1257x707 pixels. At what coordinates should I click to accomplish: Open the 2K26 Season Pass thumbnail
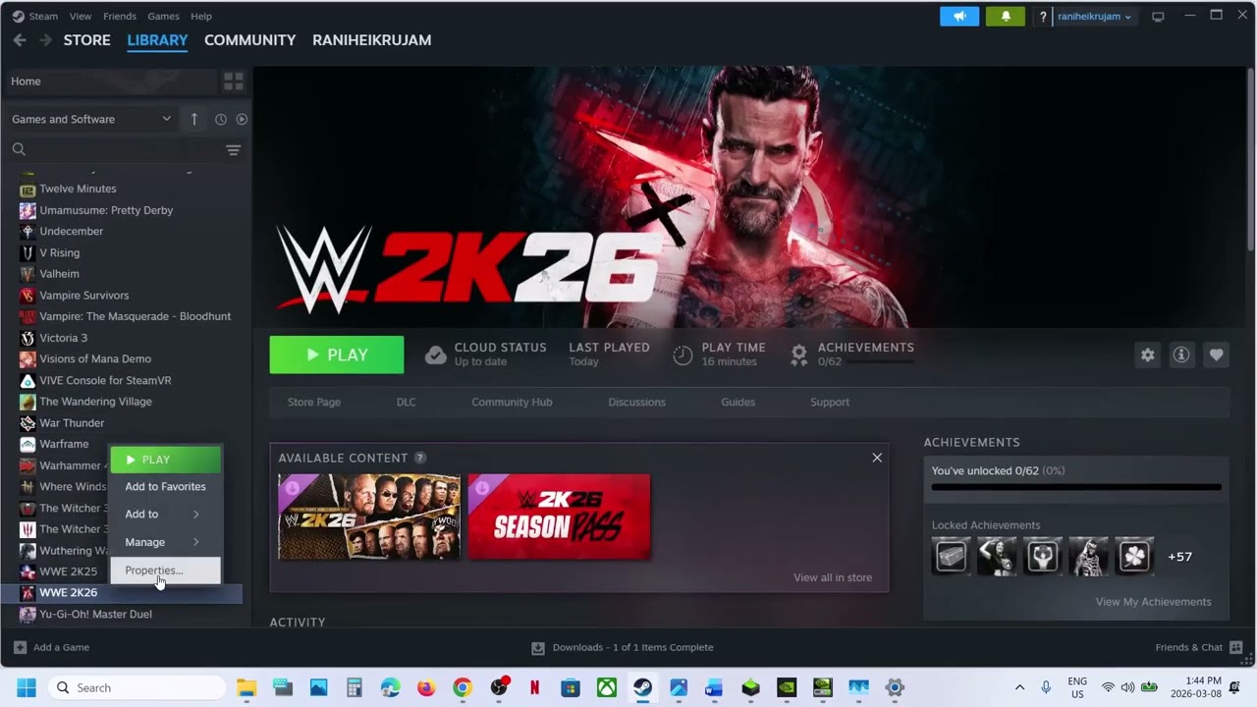pos(559,517)
